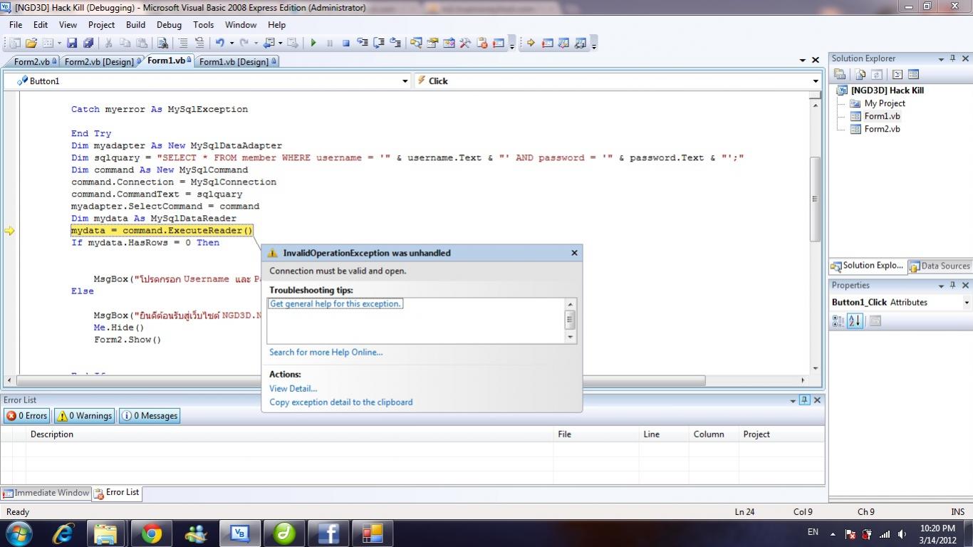Click the green Continue debugging arrow

click(x=313, y=43)
